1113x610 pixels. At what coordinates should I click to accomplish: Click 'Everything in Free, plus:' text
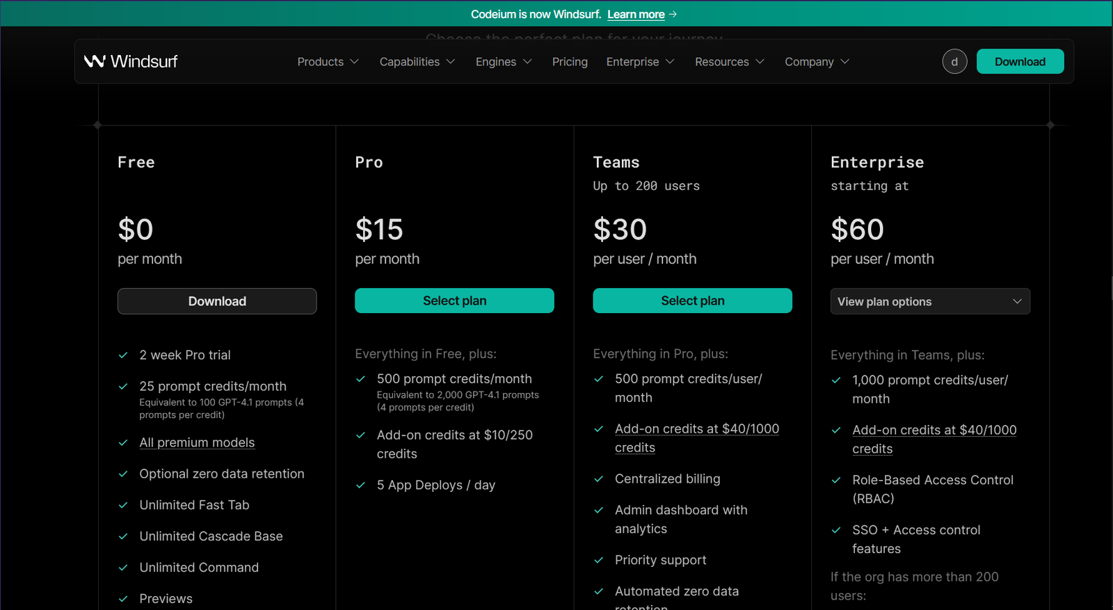(x=426, y=354)
